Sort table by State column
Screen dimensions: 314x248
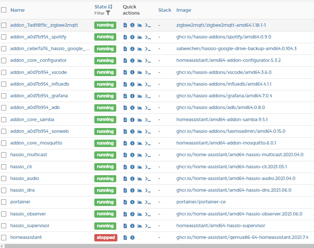click(x=103, y=7)
